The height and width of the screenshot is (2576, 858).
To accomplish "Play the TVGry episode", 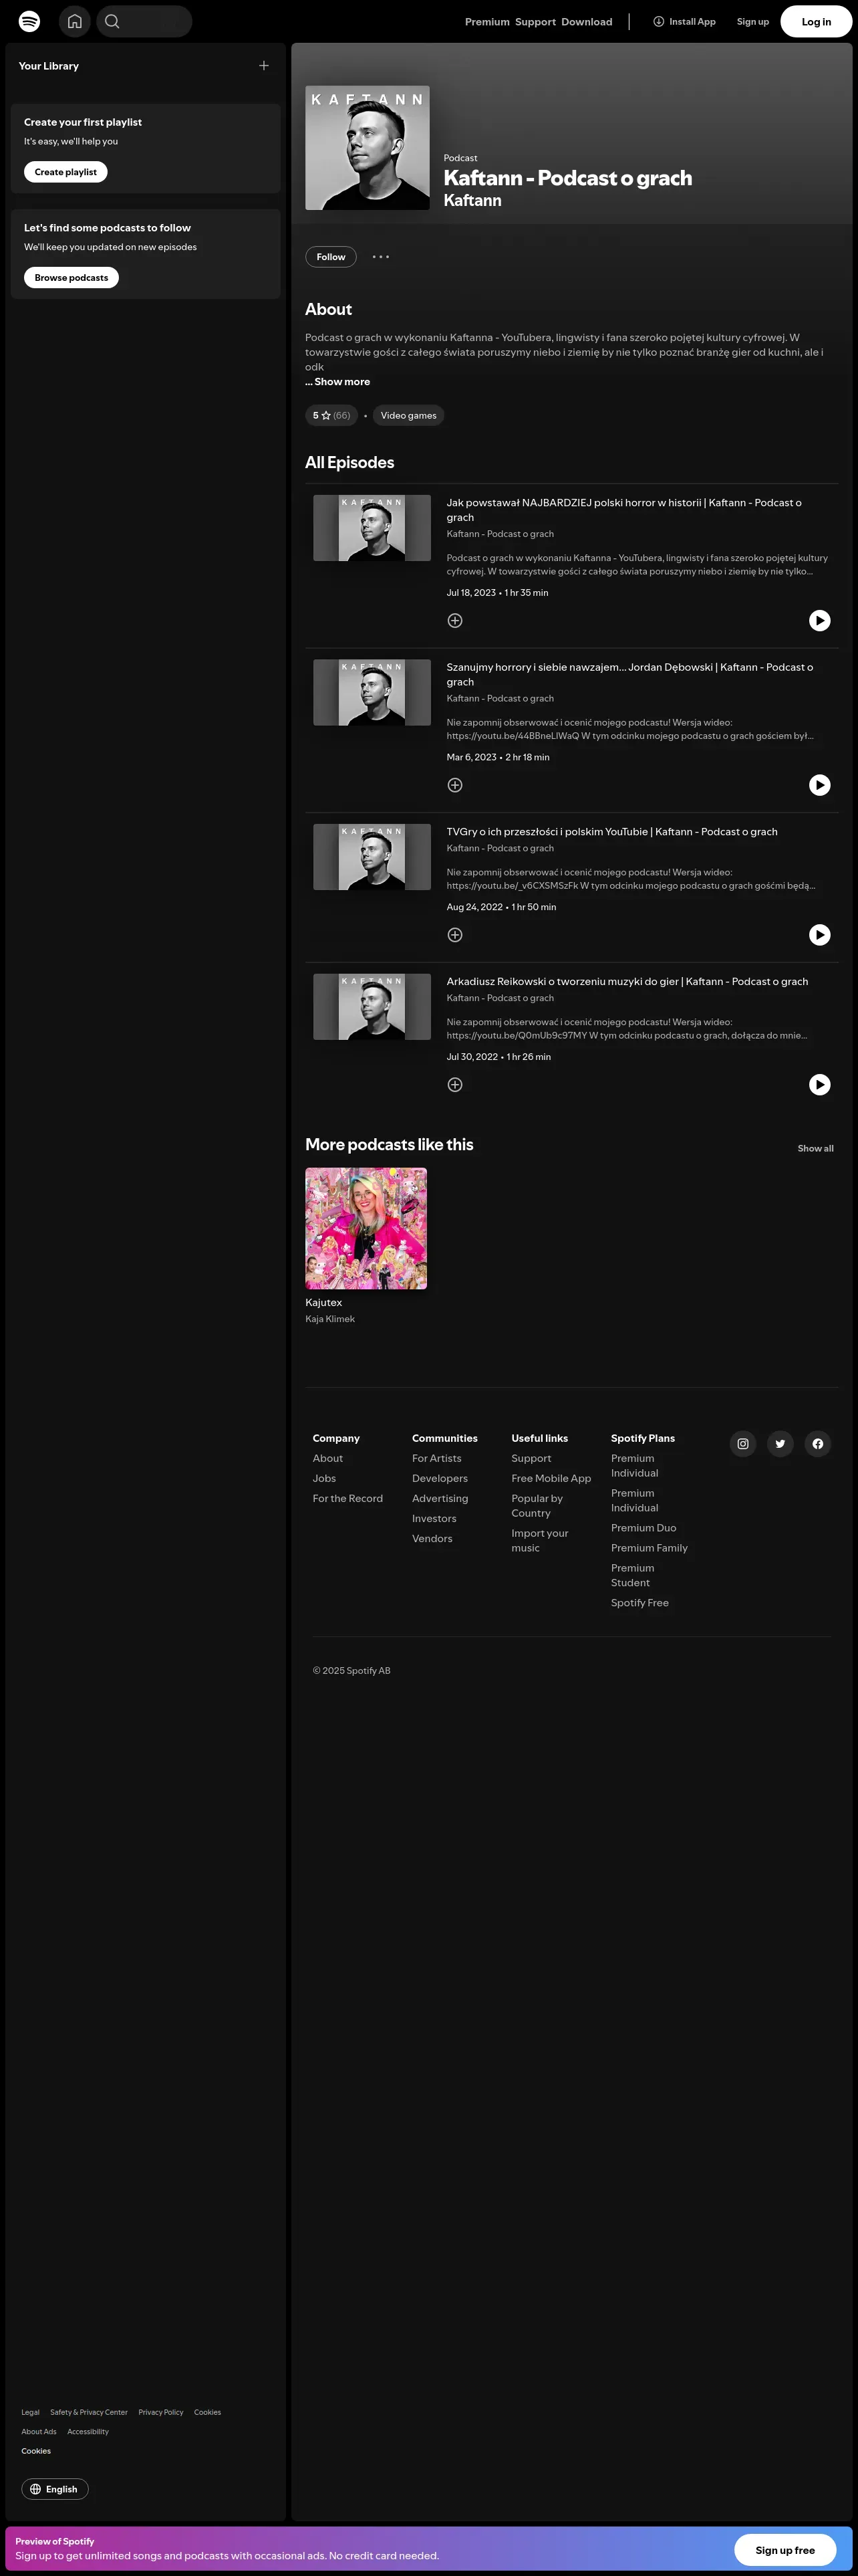I will [819, 935].
